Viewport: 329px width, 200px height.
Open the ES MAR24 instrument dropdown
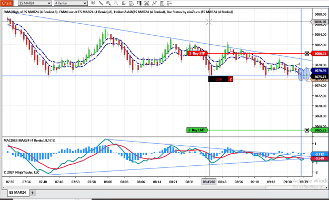pos(35,3)
